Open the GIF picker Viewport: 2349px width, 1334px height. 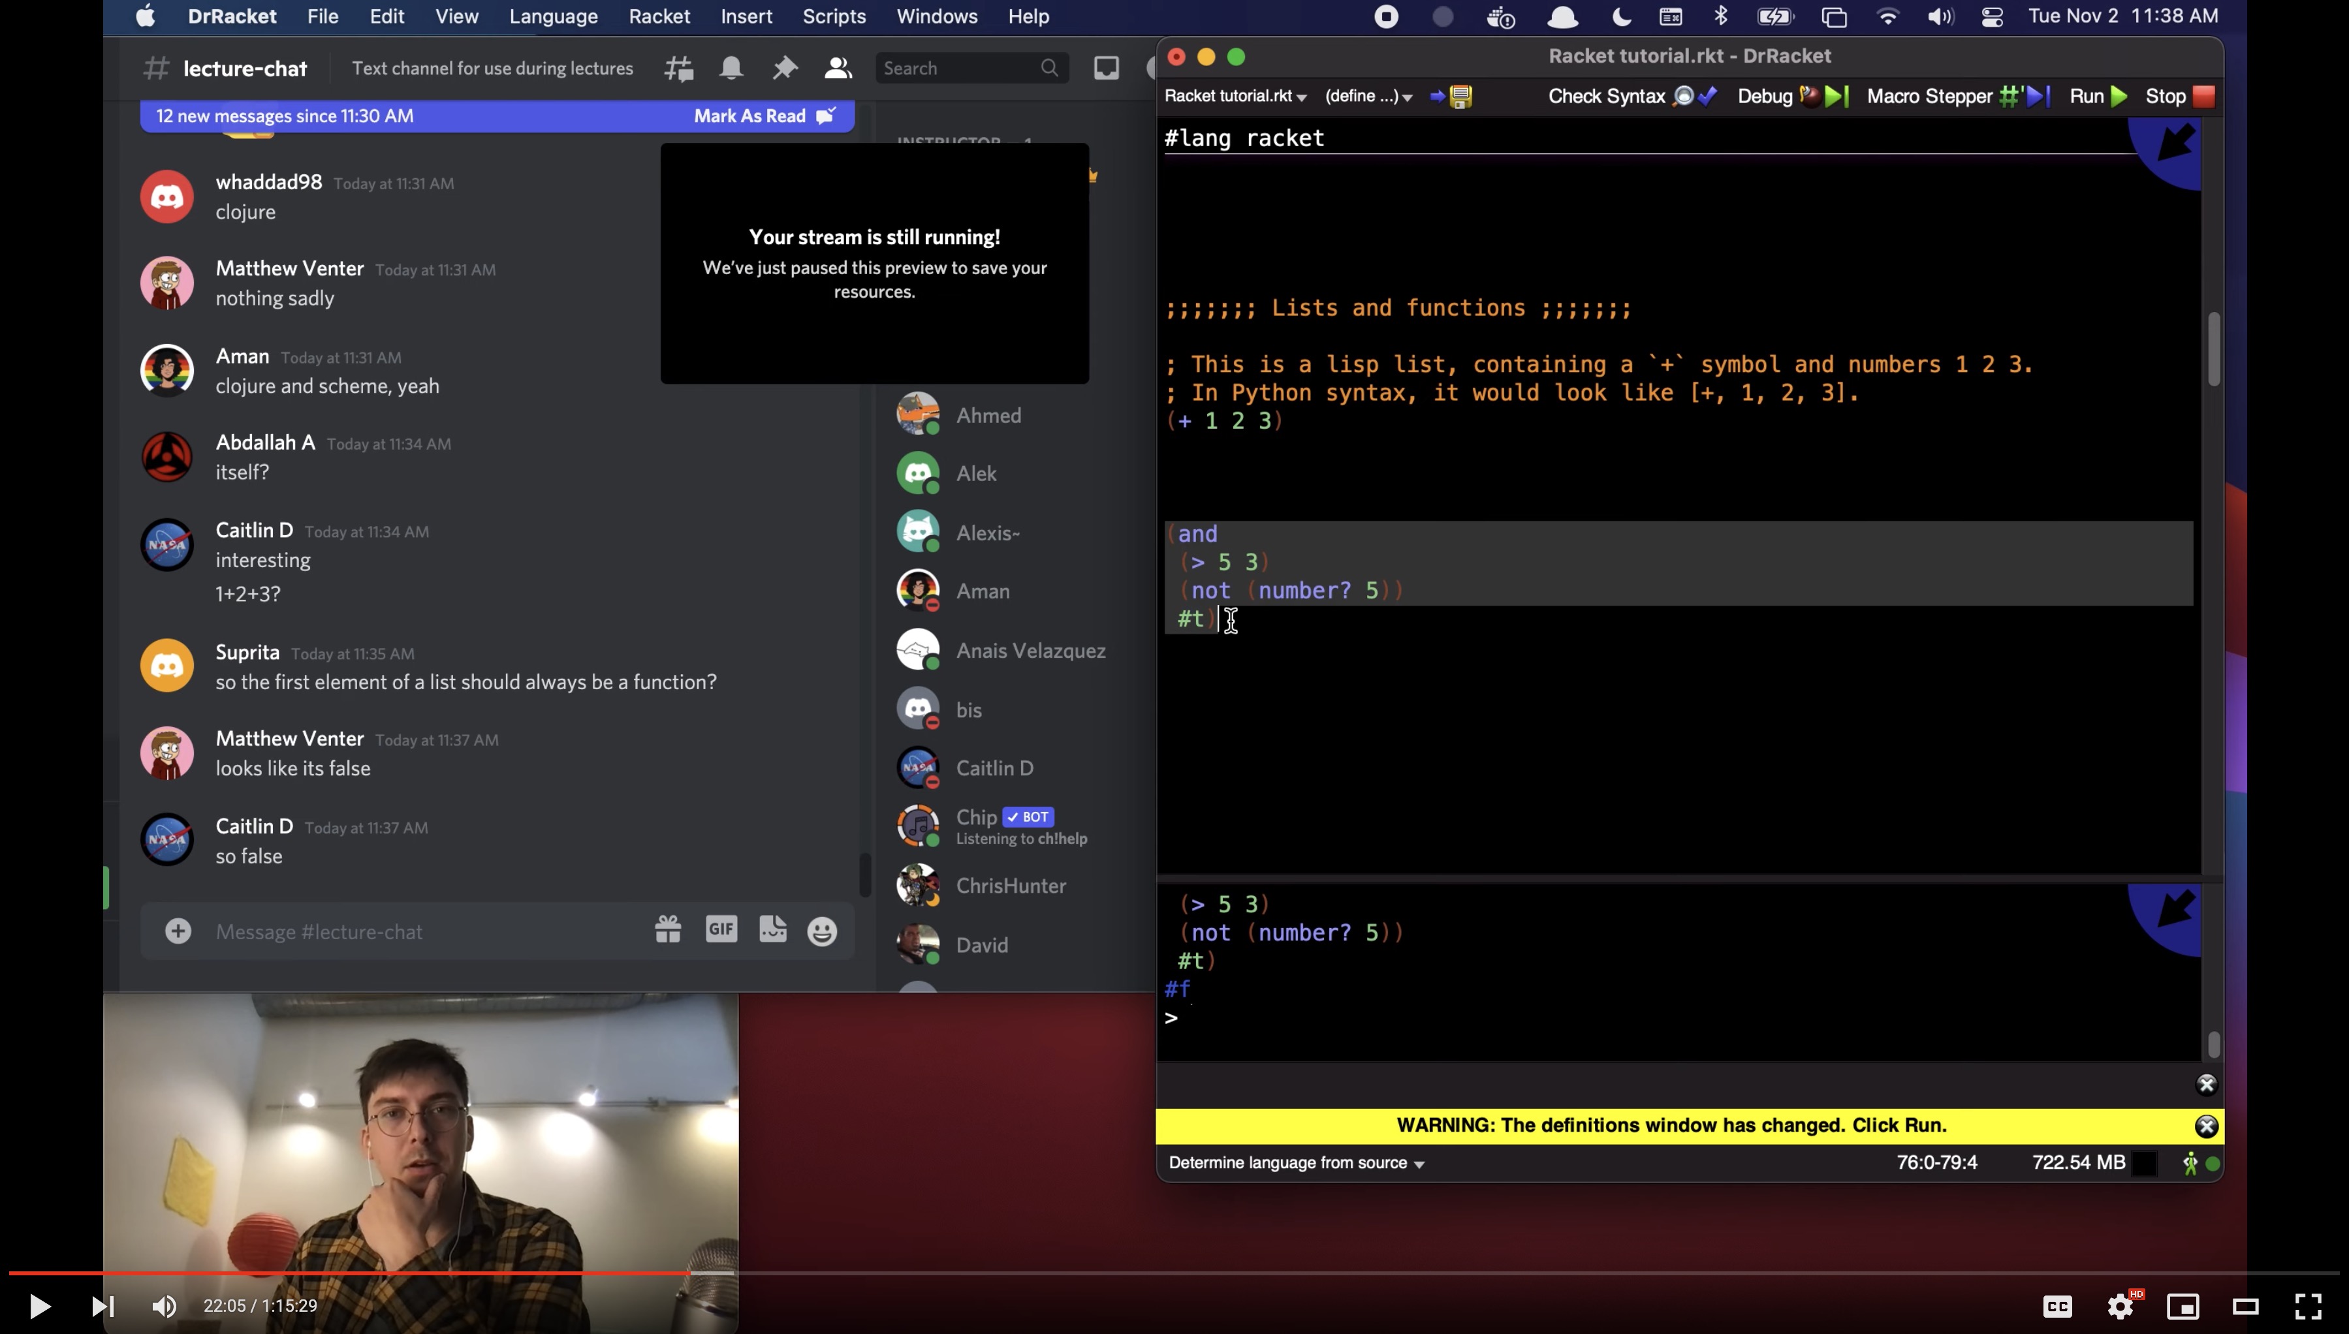click(x=721, y=930)
